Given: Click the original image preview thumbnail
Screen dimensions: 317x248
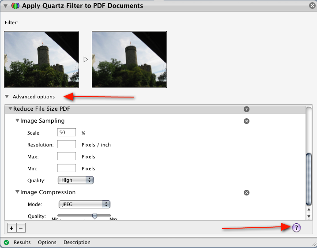Looking at the screenshot, I should pyautogui.click(x=42, y=60).
